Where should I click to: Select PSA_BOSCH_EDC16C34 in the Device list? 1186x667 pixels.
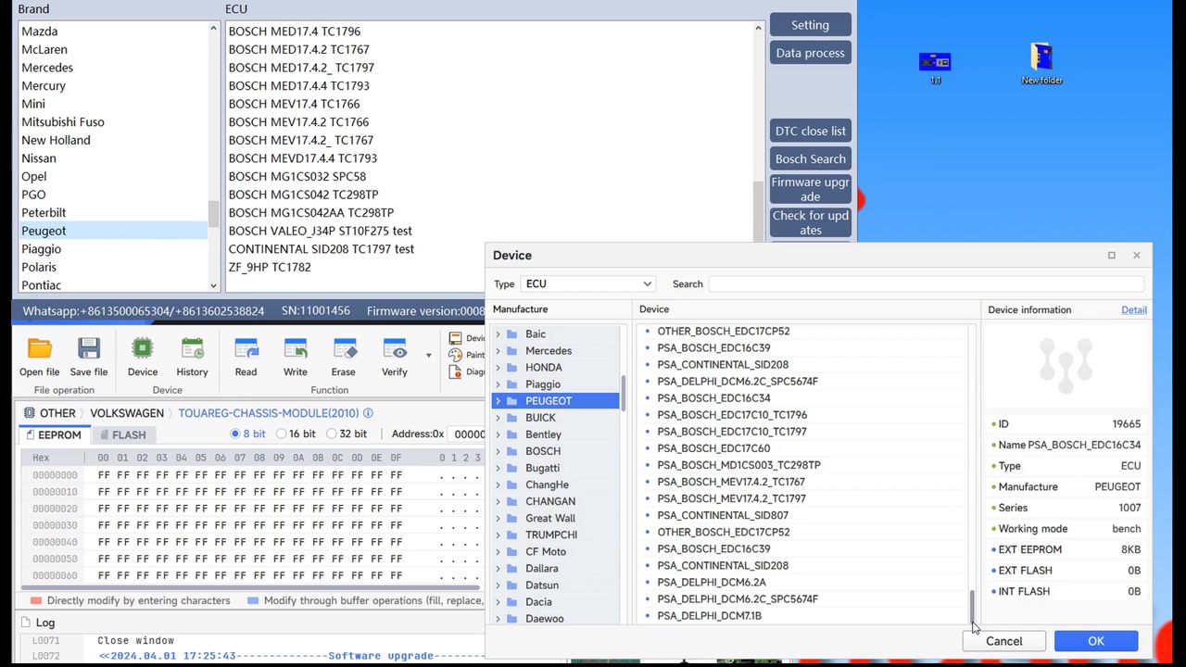coord(713,398)
